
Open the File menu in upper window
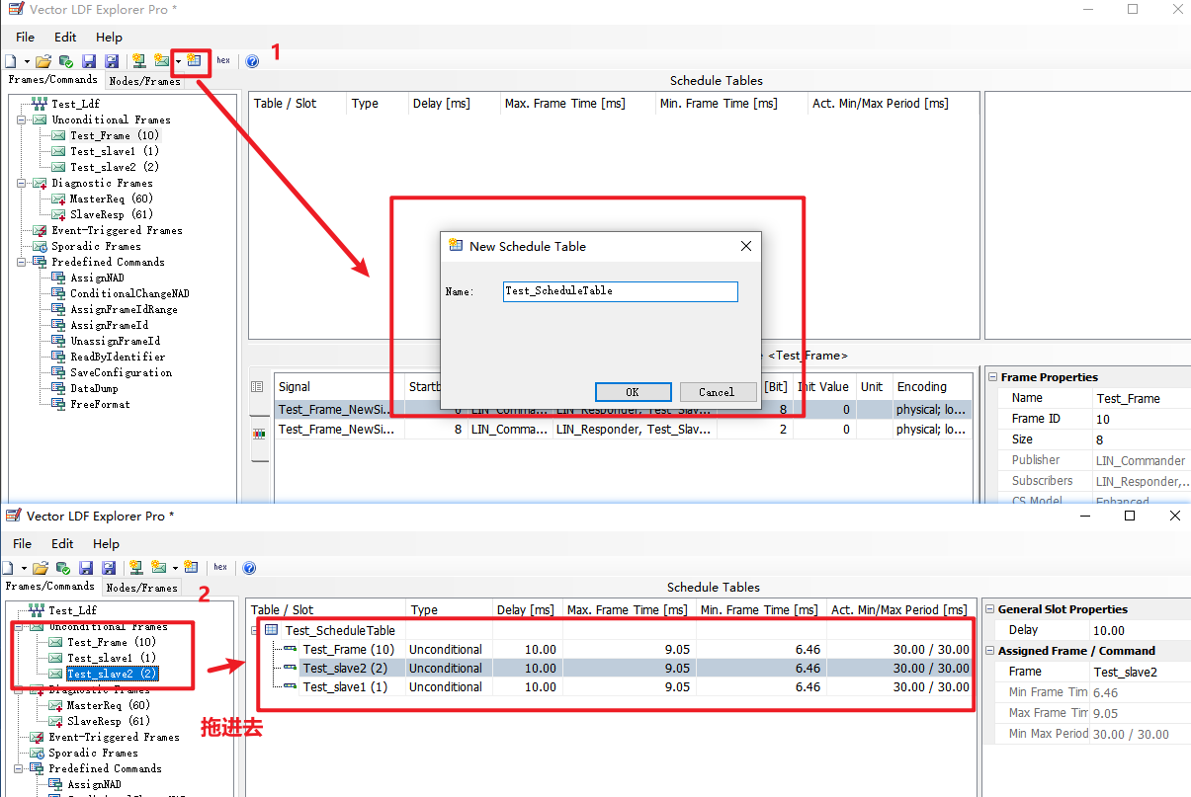click(25, 38)
